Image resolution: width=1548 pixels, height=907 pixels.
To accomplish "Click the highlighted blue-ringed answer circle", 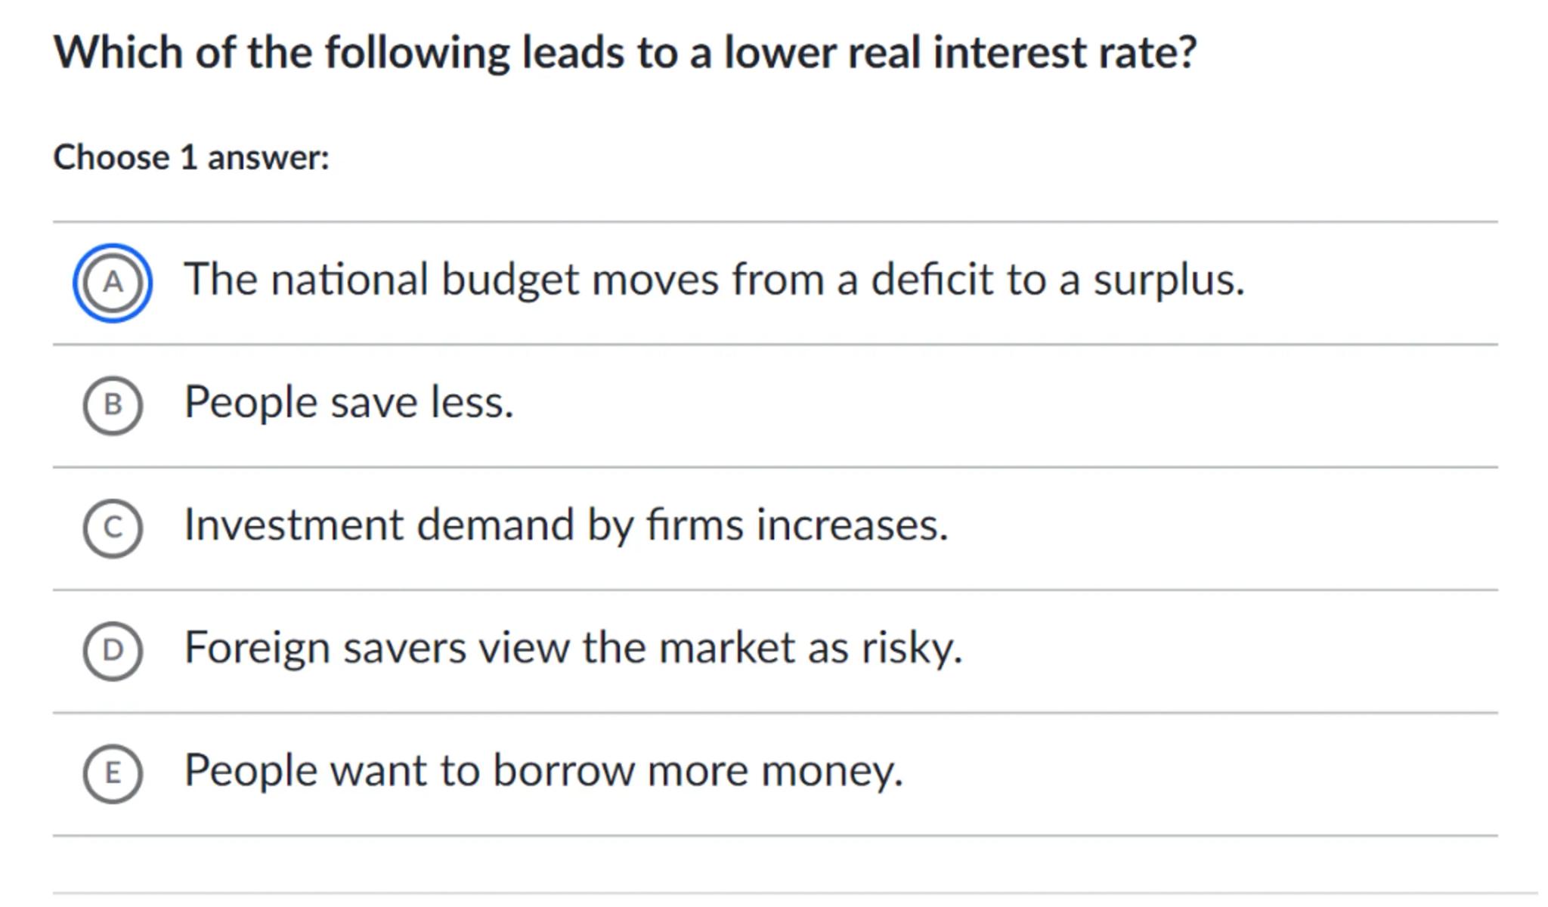I will click(x=113, y=283).
